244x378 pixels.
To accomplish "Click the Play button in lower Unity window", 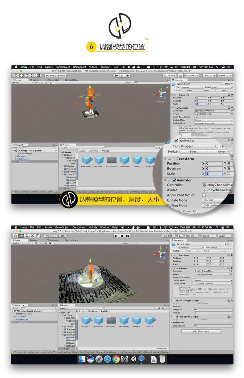I will [x=116, y=236].
